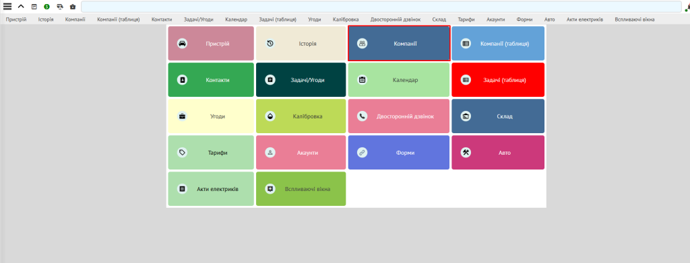Open the hamburger main menu
690x263 pixels.
click(7, 7)
